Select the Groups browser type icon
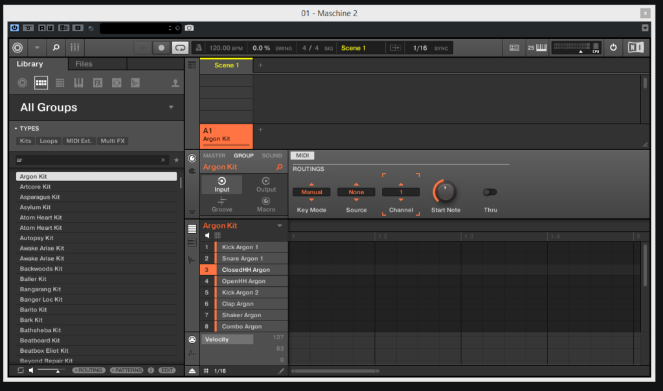This screenshot has width=663, height=391. click(x=41, y=83)
